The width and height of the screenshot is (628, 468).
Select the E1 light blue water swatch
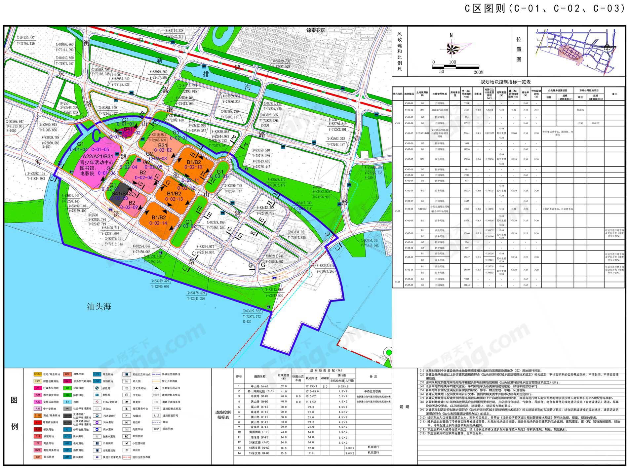67,402
